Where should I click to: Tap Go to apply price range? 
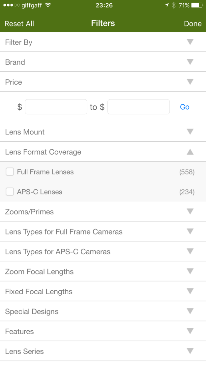[185, 107]
